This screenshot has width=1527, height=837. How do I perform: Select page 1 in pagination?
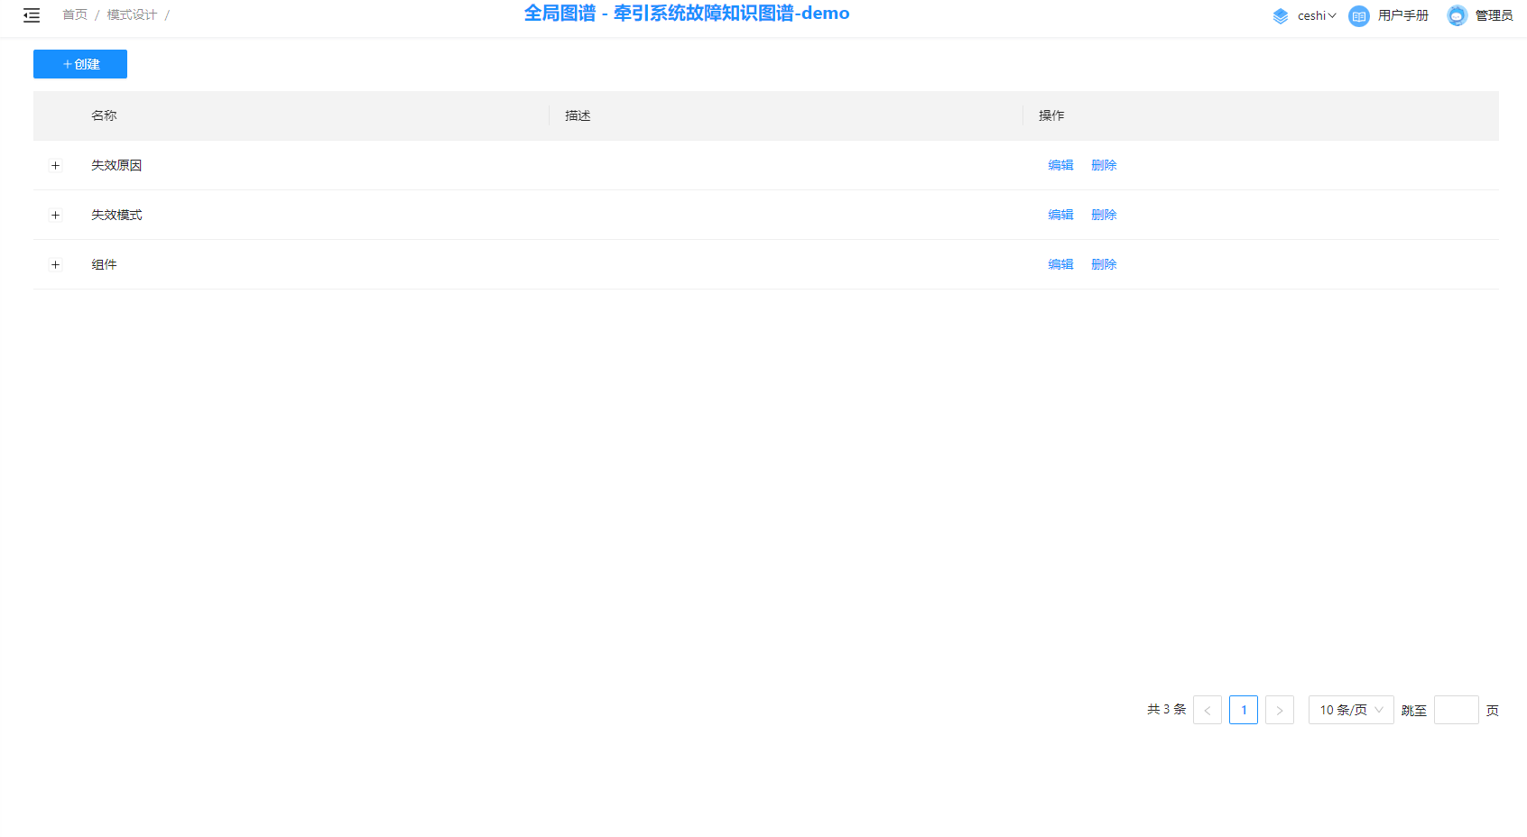(x=1243, y=710)
